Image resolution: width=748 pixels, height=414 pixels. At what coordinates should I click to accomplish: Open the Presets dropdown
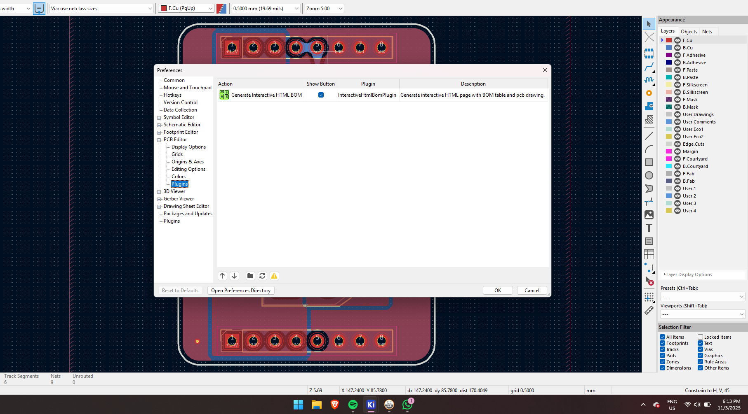(x=702, y=297)
